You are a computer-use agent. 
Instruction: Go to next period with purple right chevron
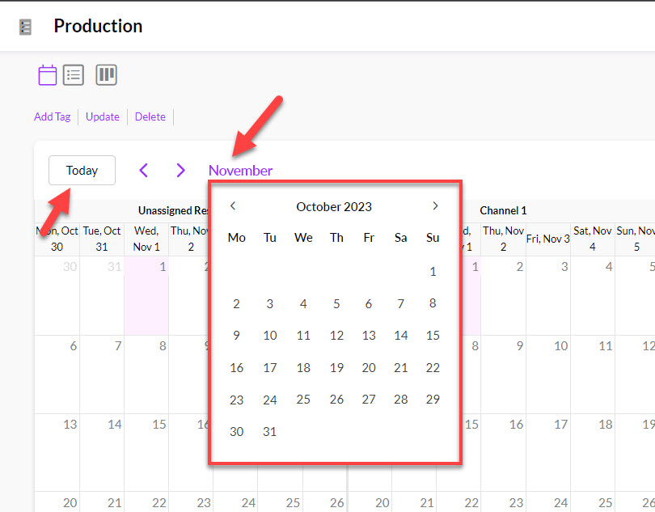180,170
